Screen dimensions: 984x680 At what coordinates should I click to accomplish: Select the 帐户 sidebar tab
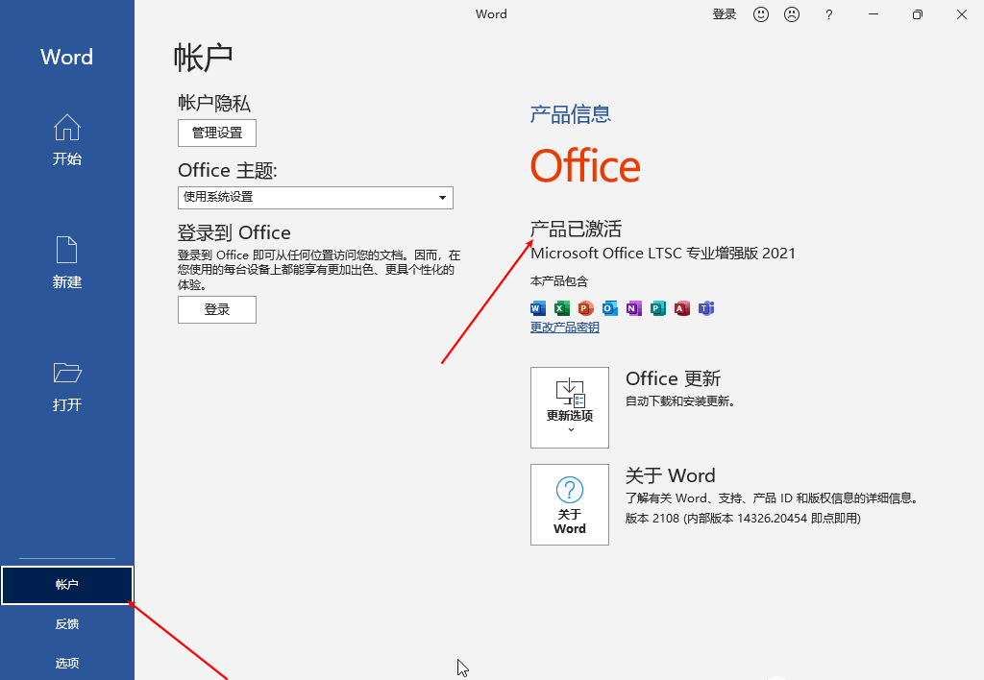click(67, 585)
